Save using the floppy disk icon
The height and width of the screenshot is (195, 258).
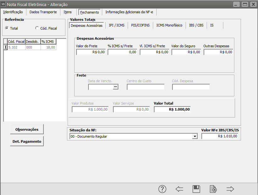[196, 189]
